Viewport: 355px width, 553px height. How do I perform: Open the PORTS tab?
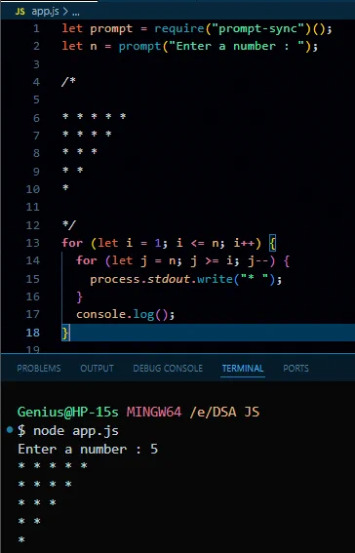[296, 369]
